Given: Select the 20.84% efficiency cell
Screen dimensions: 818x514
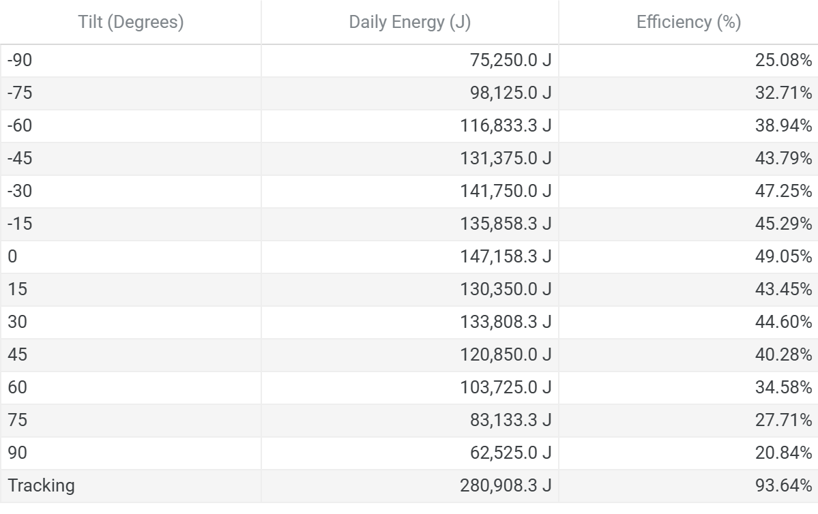Looking at the screenshot, I should pyautogui.click(x=688, y=453).
